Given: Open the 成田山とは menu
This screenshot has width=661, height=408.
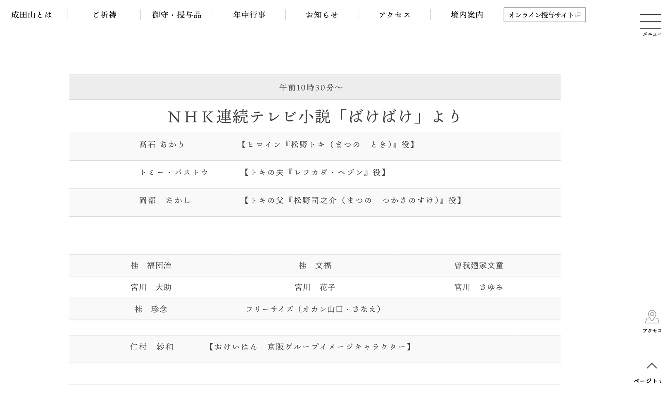Looking at the screenshot, I should point(32,15).
